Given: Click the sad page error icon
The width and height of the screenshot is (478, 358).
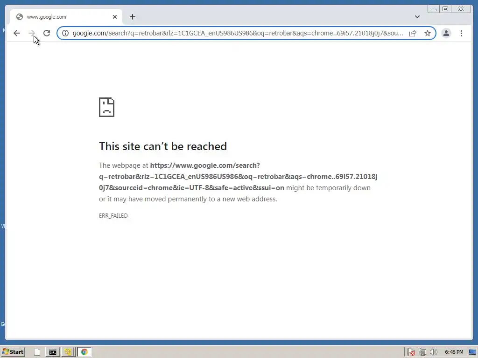Looking at the screenshot, I should pos(107,107).
